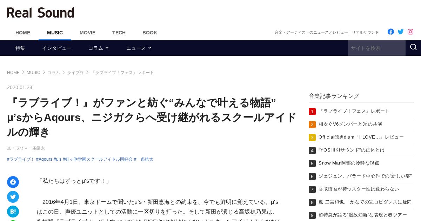Switch to the HOME tab
The width and height of the screenshot is (421, 221).
coord(23,33)
